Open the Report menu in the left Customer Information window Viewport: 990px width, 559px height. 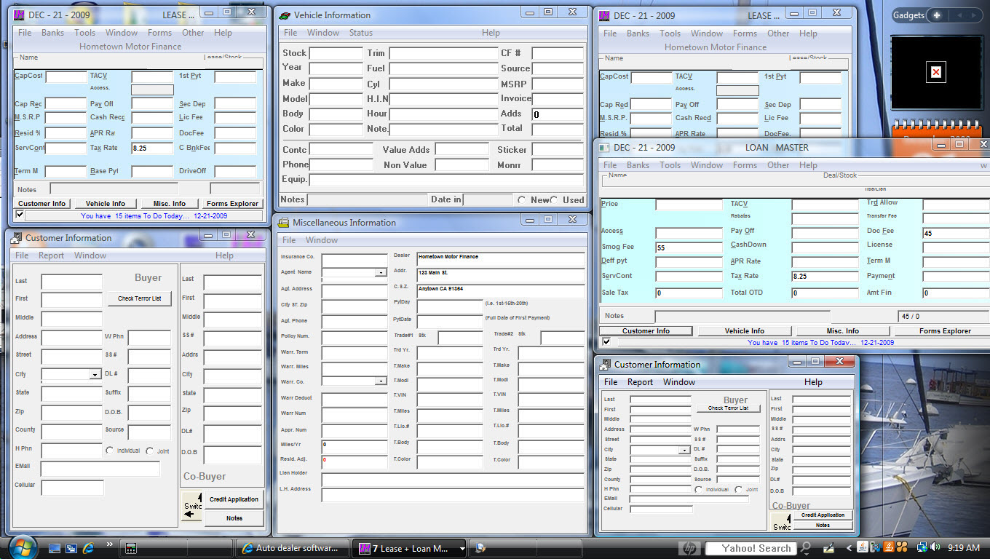coord(51,255)
